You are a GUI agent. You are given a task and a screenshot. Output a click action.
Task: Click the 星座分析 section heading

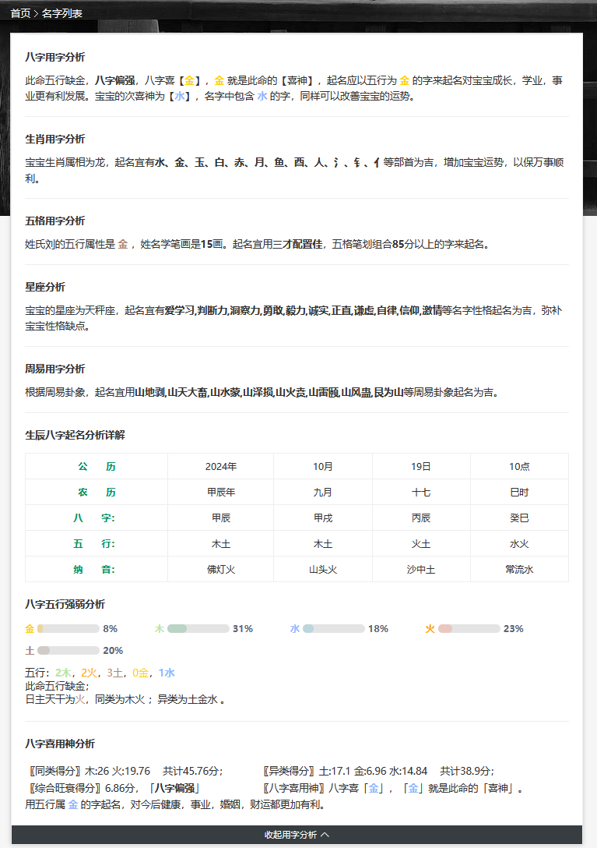click(x=45, y=288)
